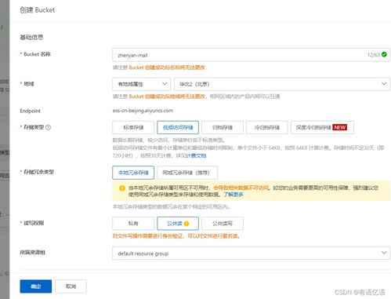Click the Endpoint value oss-cn-beijing.aliyuncs.com
Viewport: 391px width, 299px height.
pos(143,111)
